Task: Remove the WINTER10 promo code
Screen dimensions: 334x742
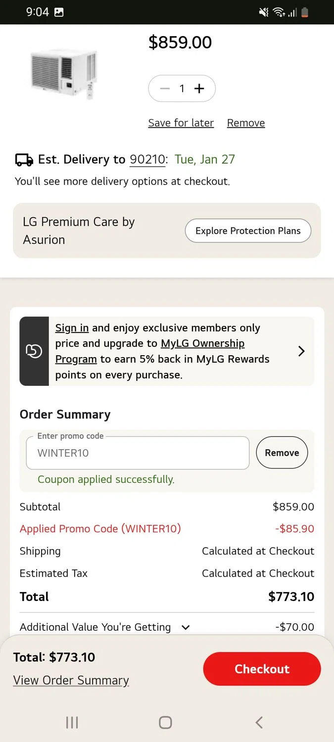Action: [282, 453]
